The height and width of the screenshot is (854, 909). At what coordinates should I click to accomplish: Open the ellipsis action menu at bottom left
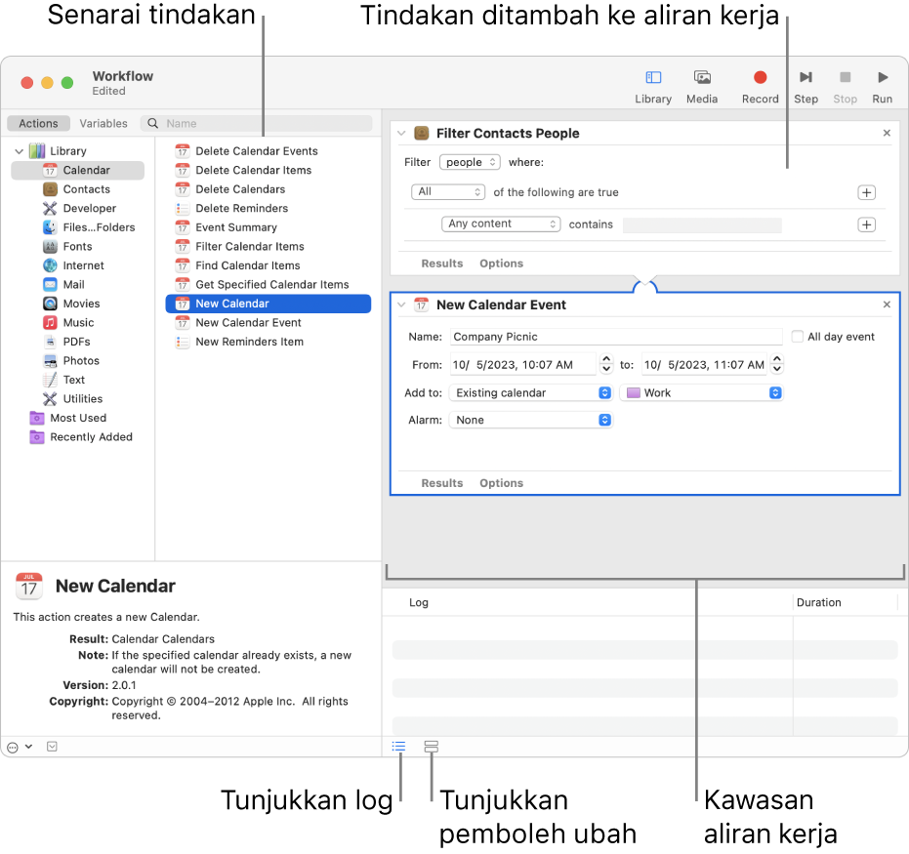(x=20, y=747)
